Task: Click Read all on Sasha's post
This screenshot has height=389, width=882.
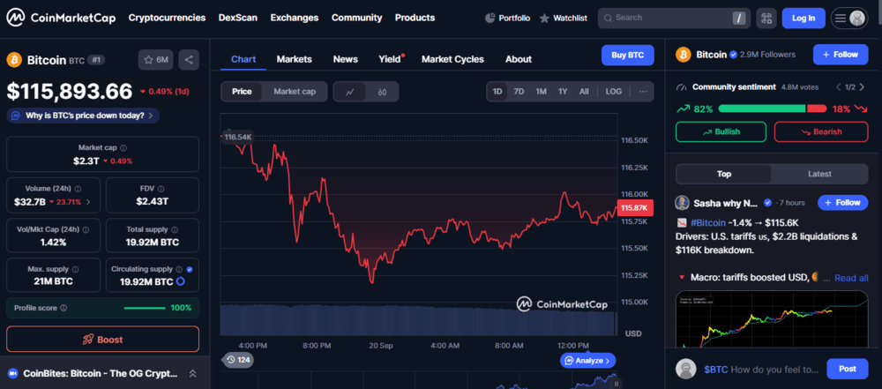Action: click(851, 278)
